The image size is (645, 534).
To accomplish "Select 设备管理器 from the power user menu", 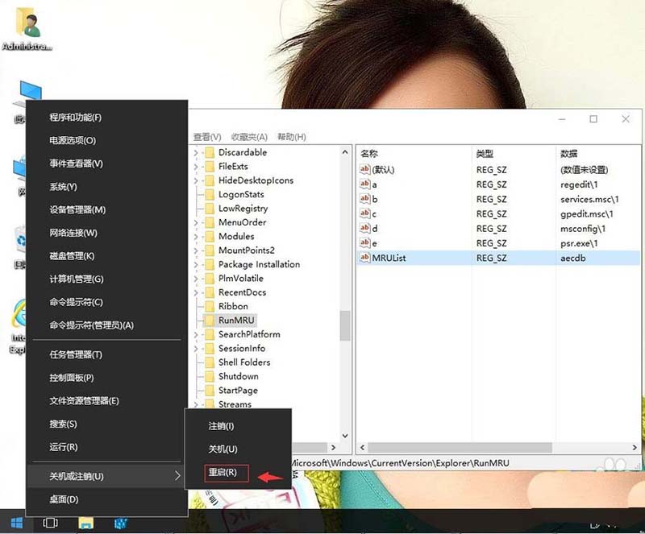I will (77, 209).
